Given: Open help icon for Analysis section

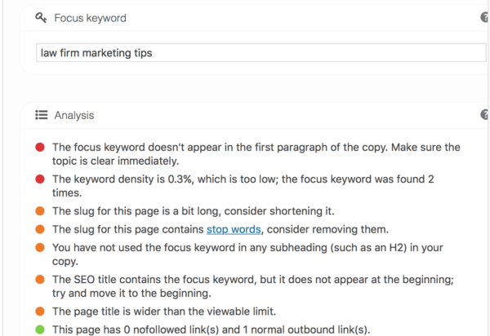Looking at the screenshot, I should [x=484, y=114].
